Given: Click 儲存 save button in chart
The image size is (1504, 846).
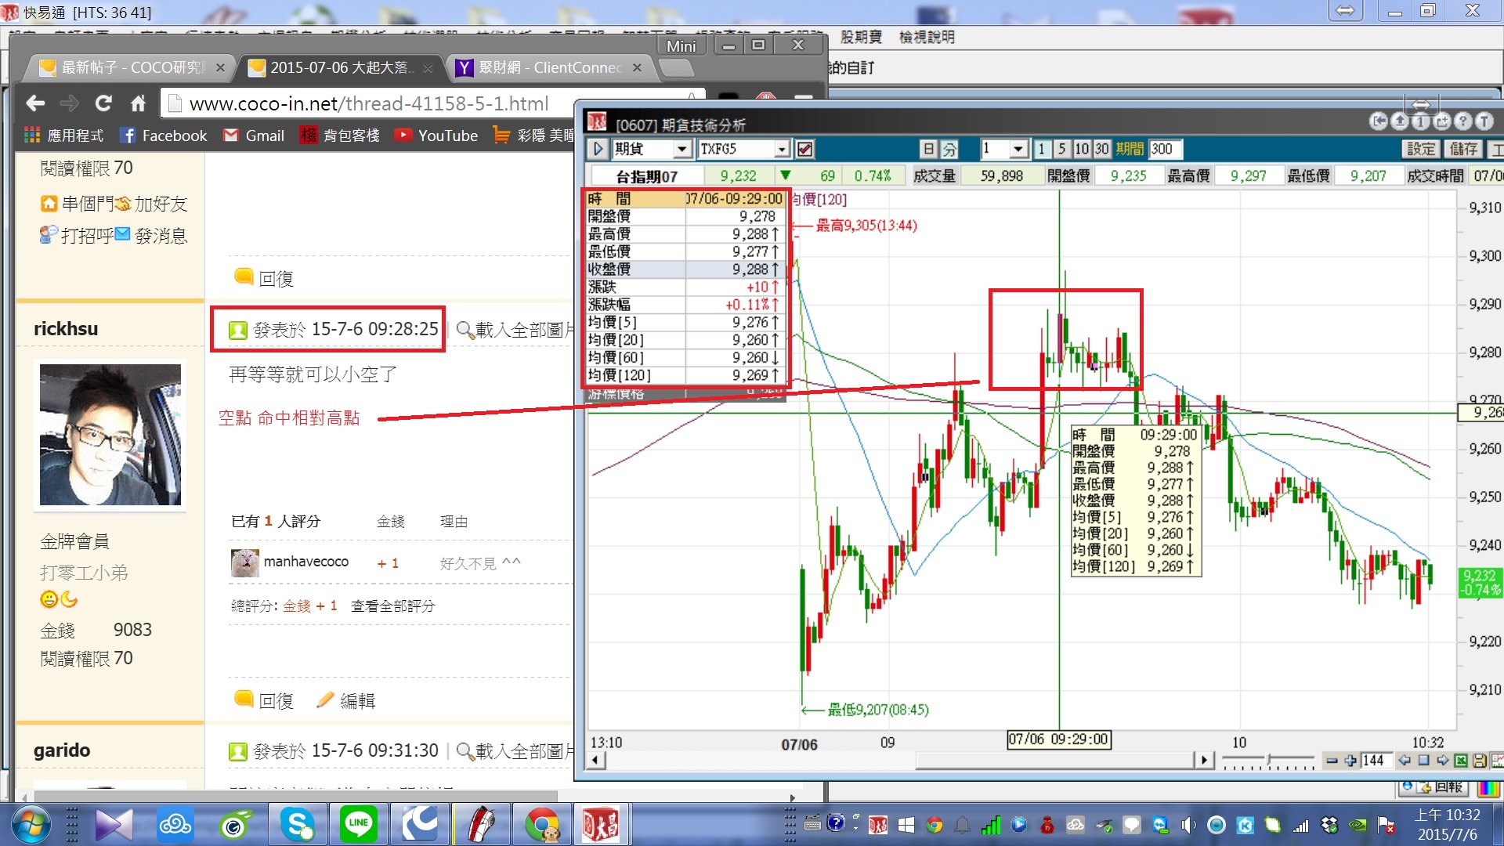Looking at the screenshot, I should [x=1463, y=149].
